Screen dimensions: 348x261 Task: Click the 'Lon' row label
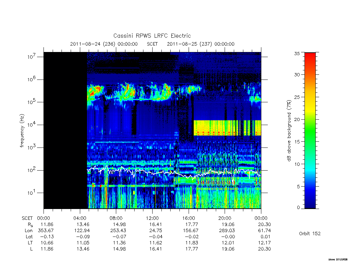tap(29, 231)
